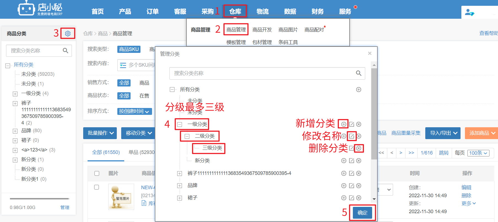Edit the 品牌 category name

351,186
